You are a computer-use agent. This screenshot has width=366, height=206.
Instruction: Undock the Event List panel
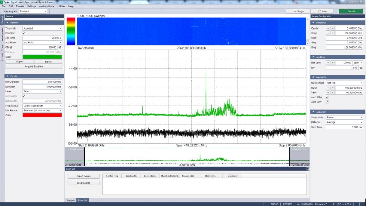308,169
